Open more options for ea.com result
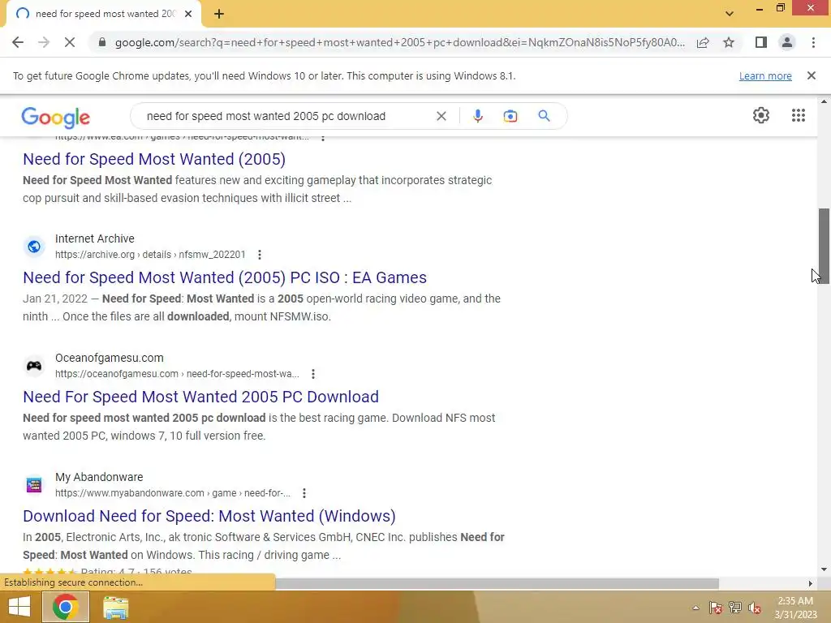The height and width of the screenshot is (623, 831). tap(323, 138)
